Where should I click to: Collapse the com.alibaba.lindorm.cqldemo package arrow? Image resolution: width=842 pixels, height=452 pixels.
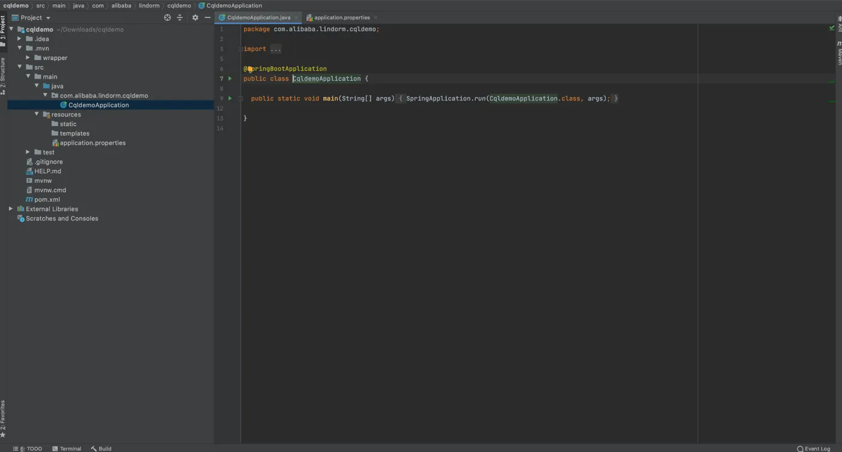(x=45, y=95)
